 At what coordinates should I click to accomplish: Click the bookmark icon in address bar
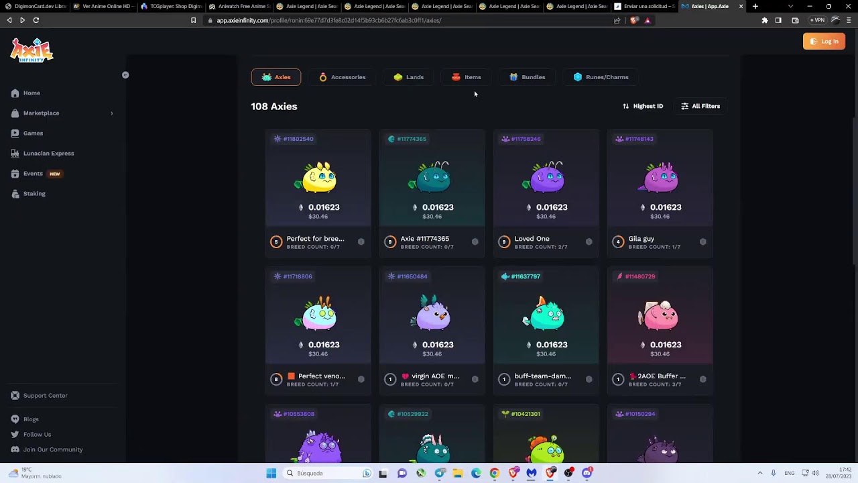pos(194,20)
